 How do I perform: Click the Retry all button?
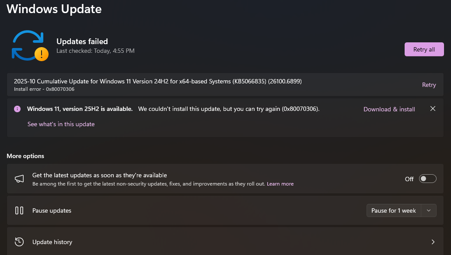(x=424, y=49)
